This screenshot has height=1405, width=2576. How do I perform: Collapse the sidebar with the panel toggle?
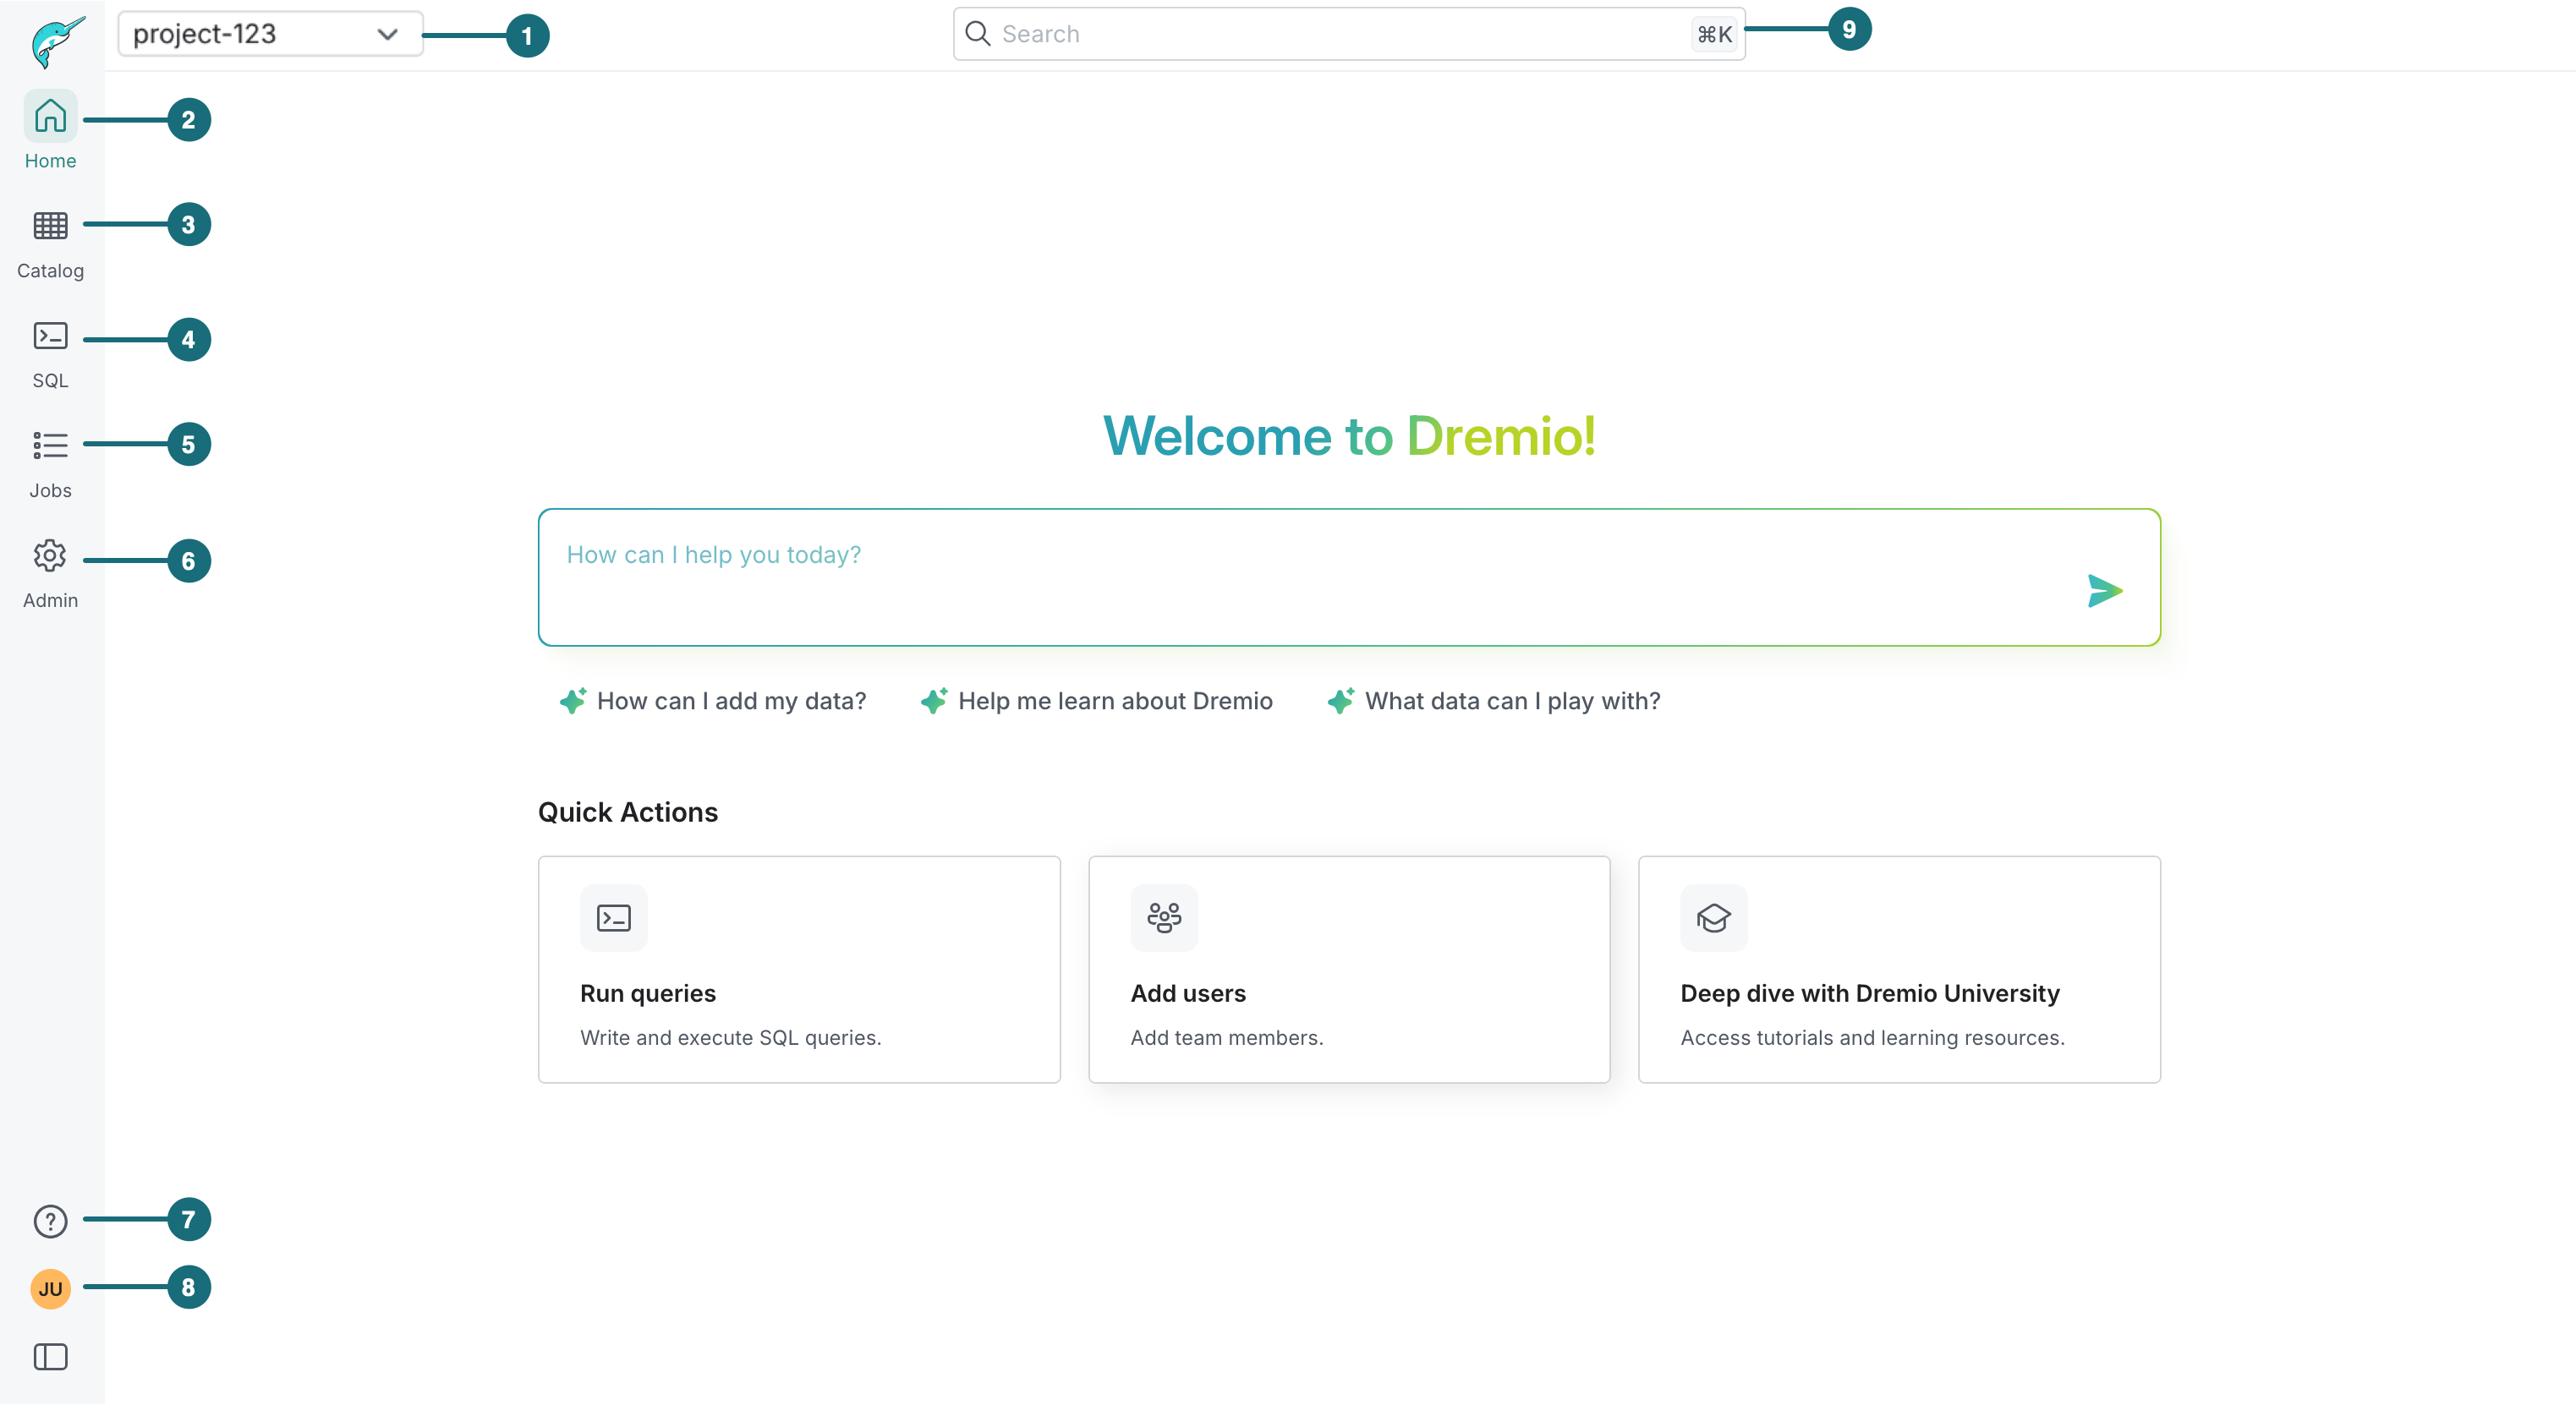pos(49,1357)
